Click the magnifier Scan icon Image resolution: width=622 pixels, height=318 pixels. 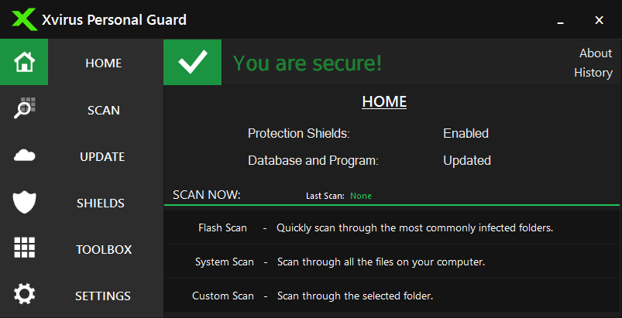pyautogui.click(x=24, y=109)
